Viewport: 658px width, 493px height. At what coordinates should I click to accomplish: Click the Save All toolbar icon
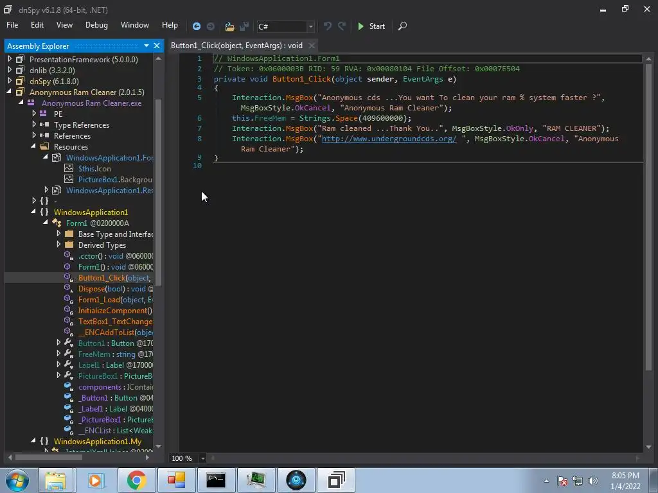(x=244, y=26)
